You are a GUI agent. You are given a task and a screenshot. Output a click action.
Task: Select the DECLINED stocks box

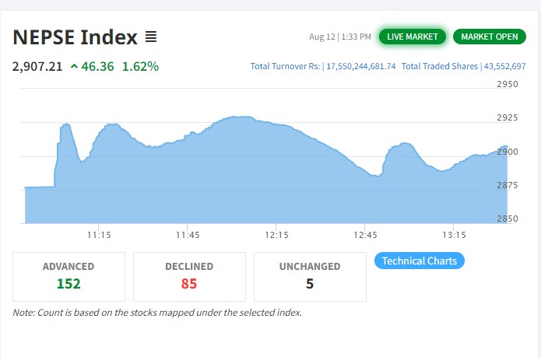[x=189, y=276]
